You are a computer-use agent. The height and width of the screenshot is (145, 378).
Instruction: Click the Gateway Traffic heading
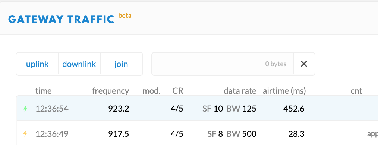[61, 19]
